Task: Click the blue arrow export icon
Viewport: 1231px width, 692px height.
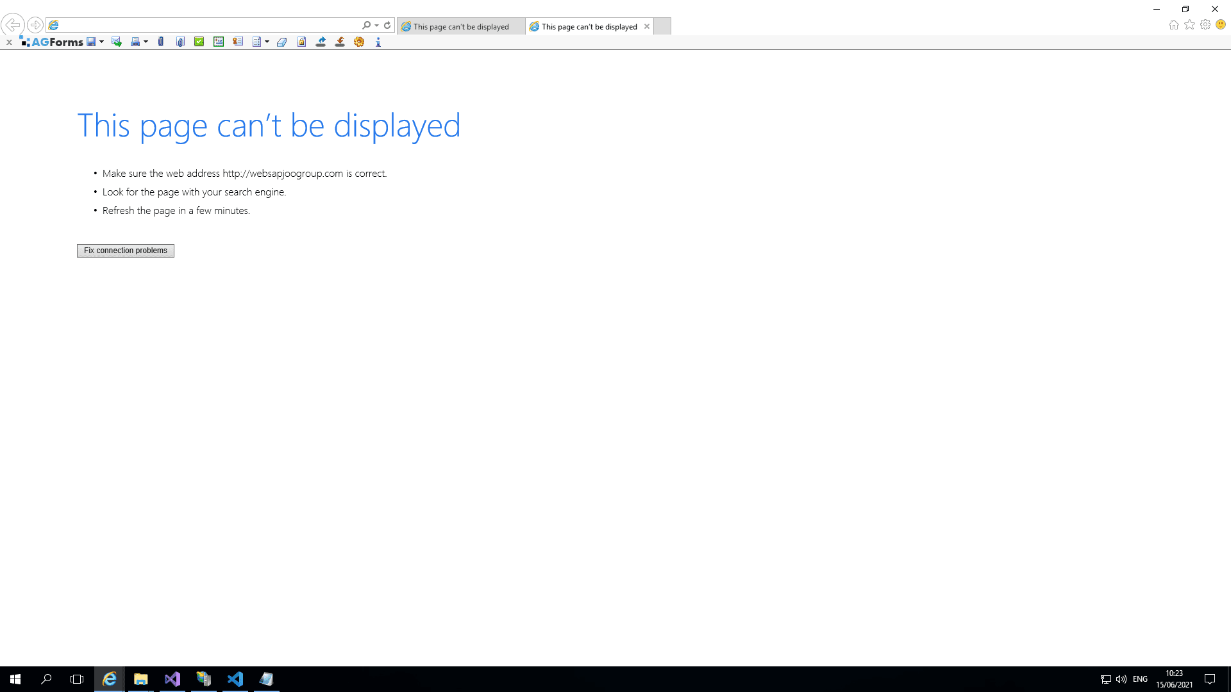Action: [321, 42]
